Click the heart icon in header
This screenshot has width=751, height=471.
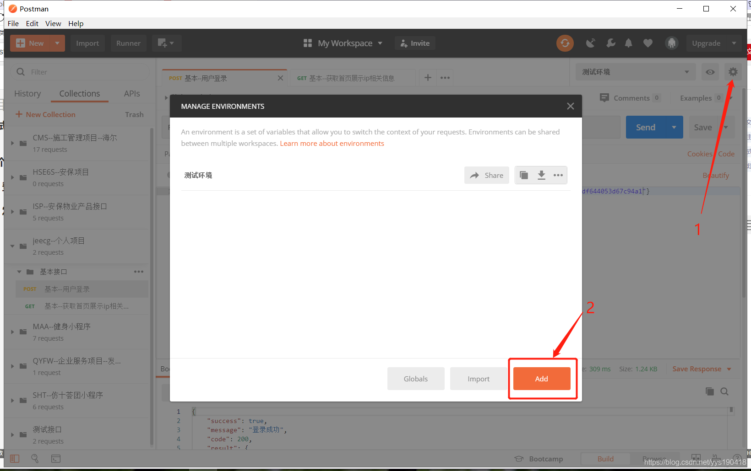[648, 43]
